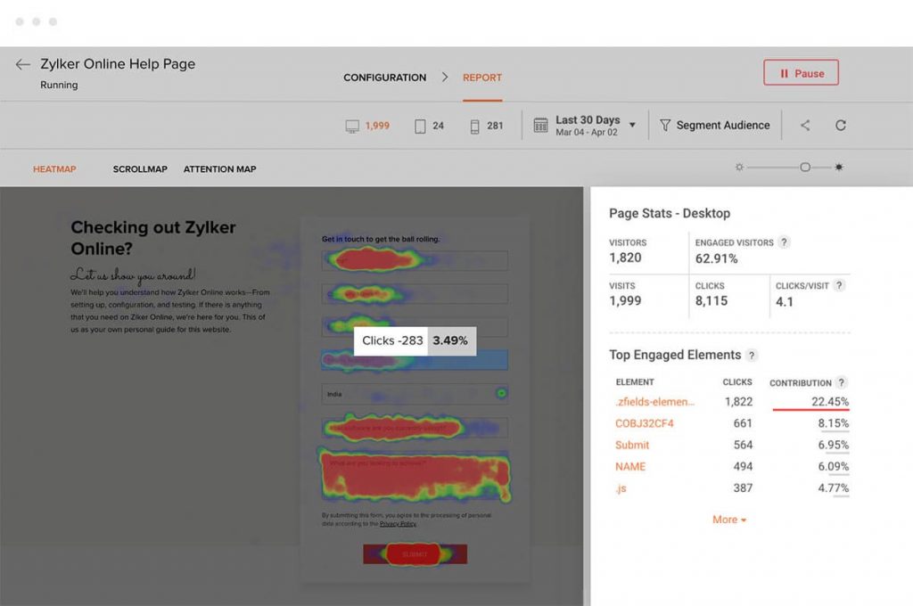Image resolution: width=913 pixels, height=606 pixels.
Task: Adjust the heatmap brightness slider
Action: coord(805,166)
